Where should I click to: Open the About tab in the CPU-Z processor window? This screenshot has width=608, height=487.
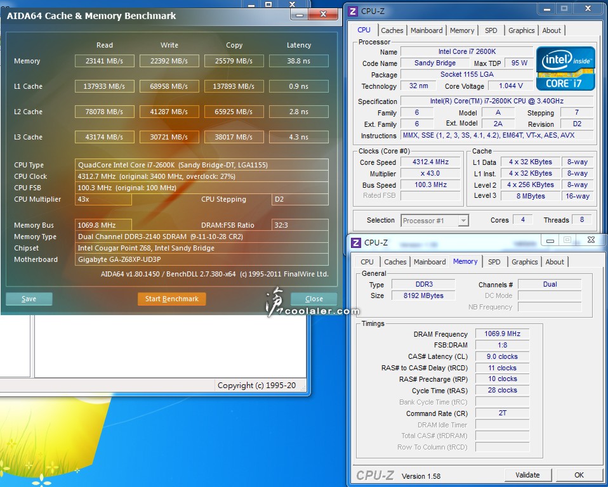point(552,30)
